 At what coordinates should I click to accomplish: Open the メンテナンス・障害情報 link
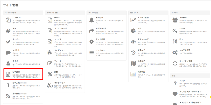click(x=189, y=102)
